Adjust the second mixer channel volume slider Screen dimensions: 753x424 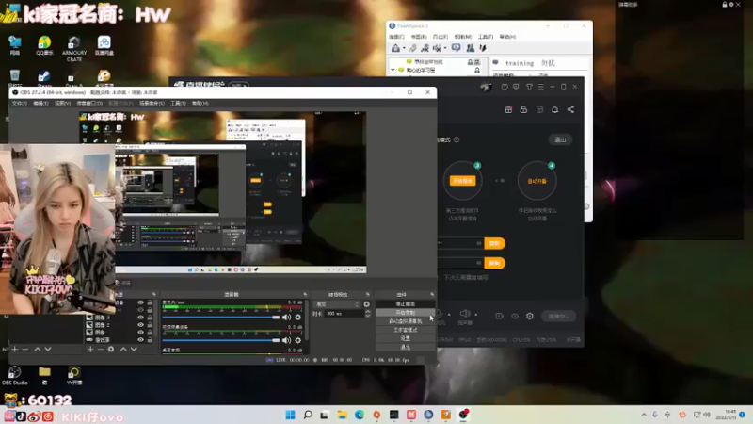pyautogui.click(x=221, y=340)
